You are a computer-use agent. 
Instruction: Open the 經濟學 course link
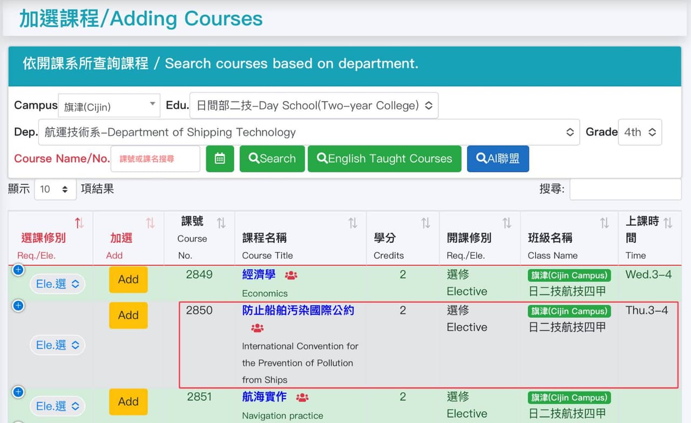coord(259,274)
